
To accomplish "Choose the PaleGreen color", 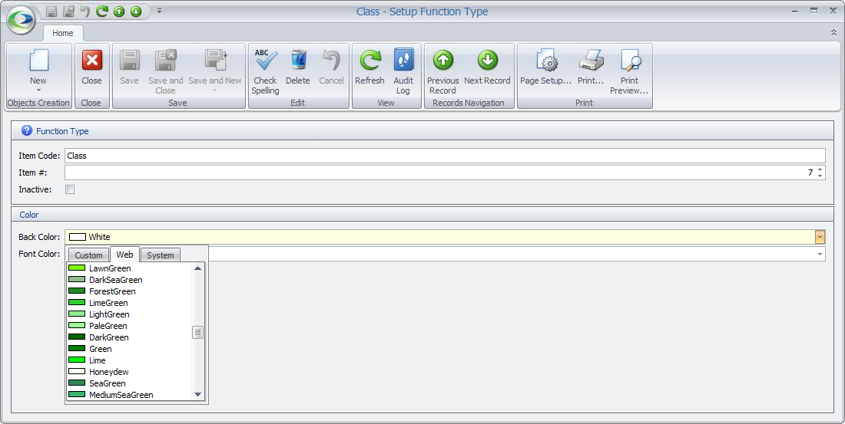I will tap(129, 326).
